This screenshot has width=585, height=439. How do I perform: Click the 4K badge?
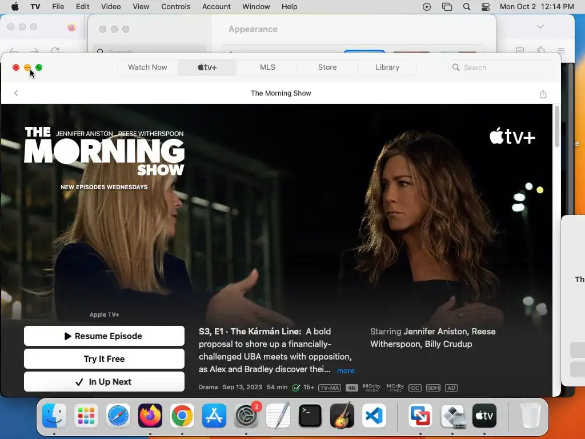click(x=351, y=388)
